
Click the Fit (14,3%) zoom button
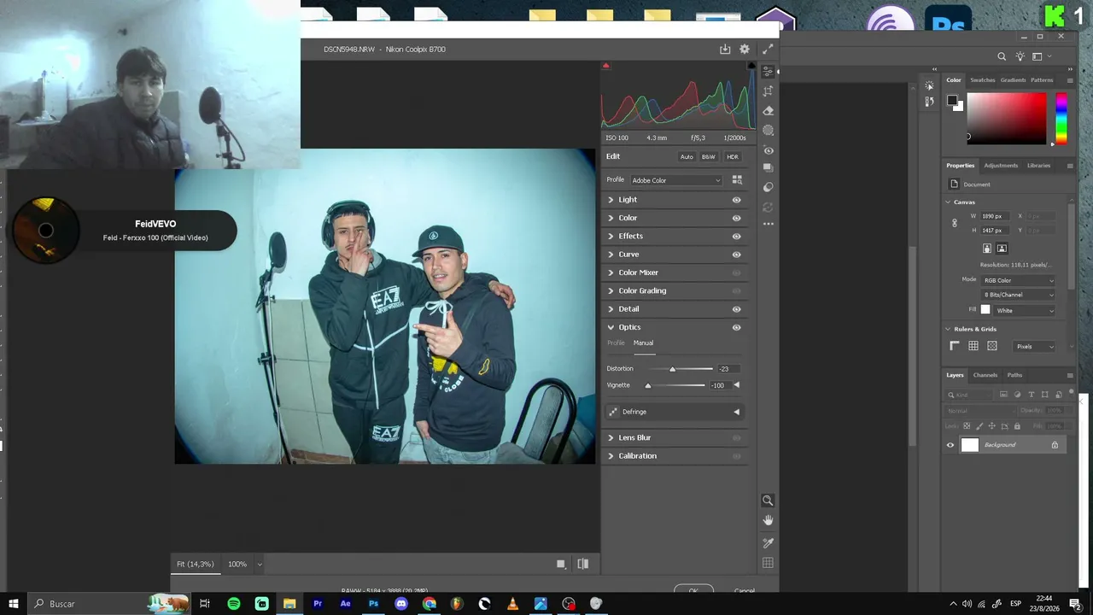[x=196, y=565]
